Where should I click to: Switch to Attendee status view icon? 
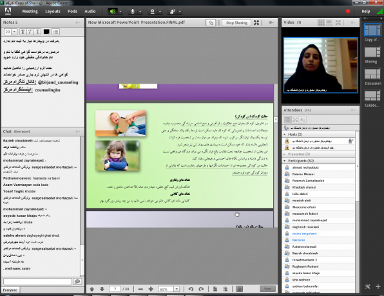[302, 120]
